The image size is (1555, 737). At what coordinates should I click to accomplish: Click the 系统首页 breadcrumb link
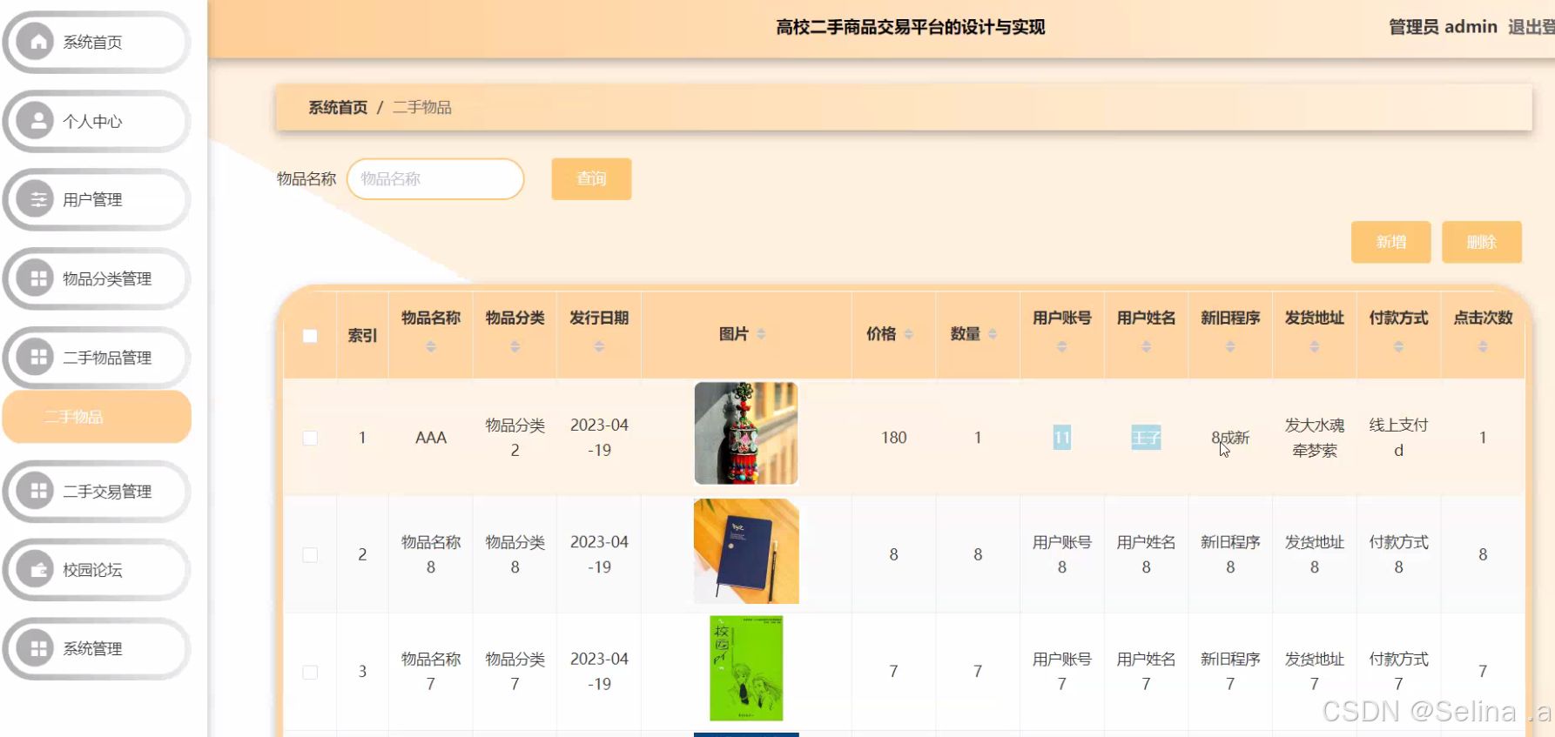click(x=338, y=107)
